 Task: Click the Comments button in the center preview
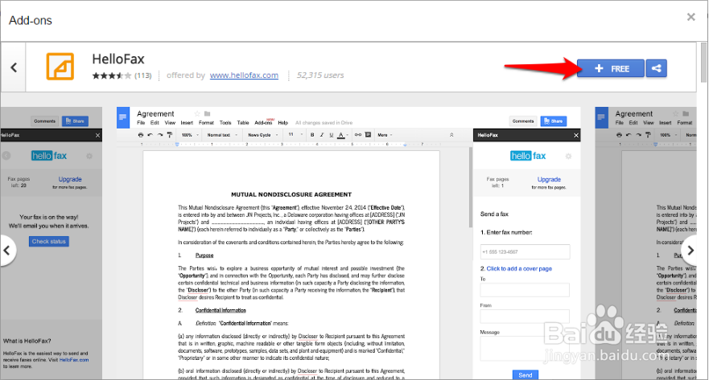pos(523,121)
